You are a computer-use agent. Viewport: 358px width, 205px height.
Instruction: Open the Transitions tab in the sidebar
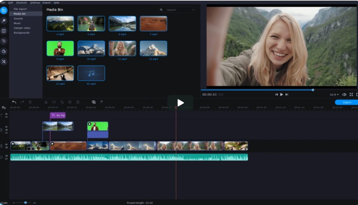pyautogui.click(x=3, y=31)
